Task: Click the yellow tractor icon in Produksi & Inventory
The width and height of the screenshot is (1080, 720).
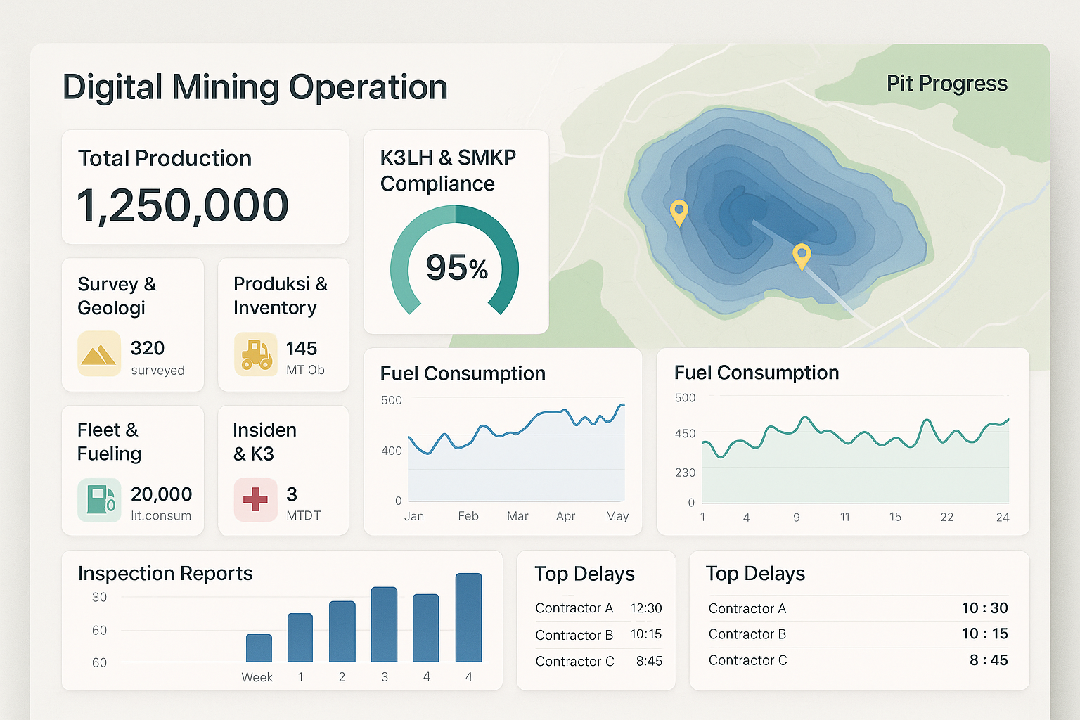Action: click(x=255, y=354)
